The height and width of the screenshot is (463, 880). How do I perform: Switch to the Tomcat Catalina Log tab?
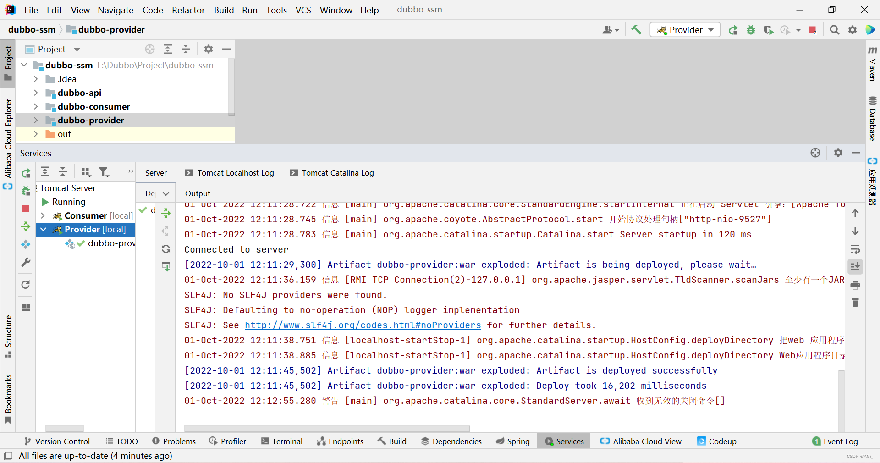click(x=331, y=173)
